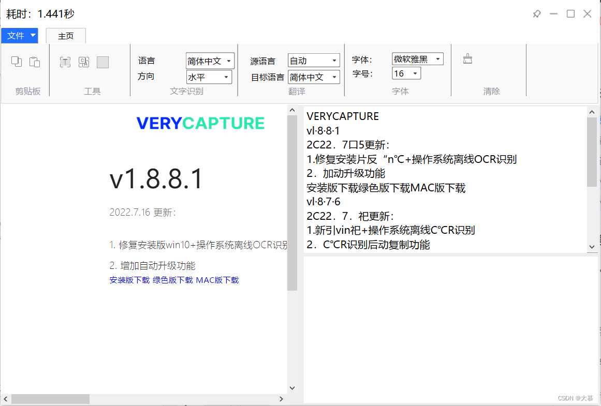Click the image pane horizontal scrollbar thumb
Image resolution: width=601 pixels, height=406 pixels.
(x=50, y=399)
